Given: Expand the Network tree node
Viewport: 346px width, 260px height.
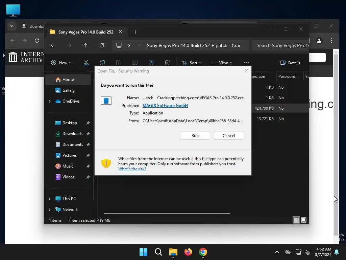Looking at the screenshot, I should tap(49, 209).
